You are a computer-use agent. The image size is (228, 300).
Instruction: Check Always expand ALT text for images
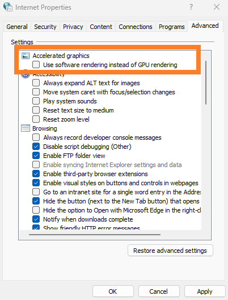(36, 83)
